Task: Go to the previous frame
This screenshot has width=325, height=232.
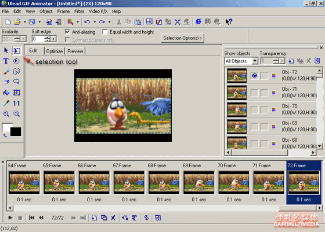Action: click(41, 218)
